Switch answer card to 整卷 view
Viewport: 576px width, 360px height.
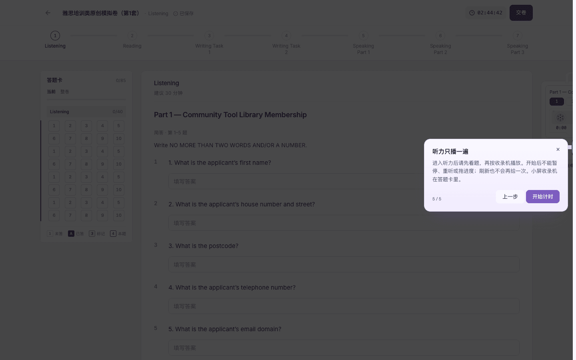[x=65, y=92]
